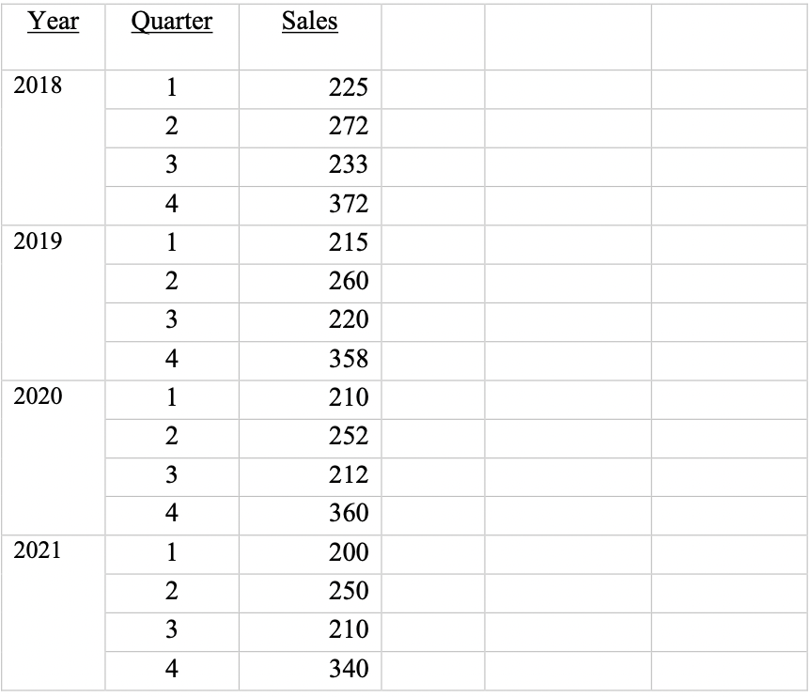Click the Quarter column header

pos(172,22)
